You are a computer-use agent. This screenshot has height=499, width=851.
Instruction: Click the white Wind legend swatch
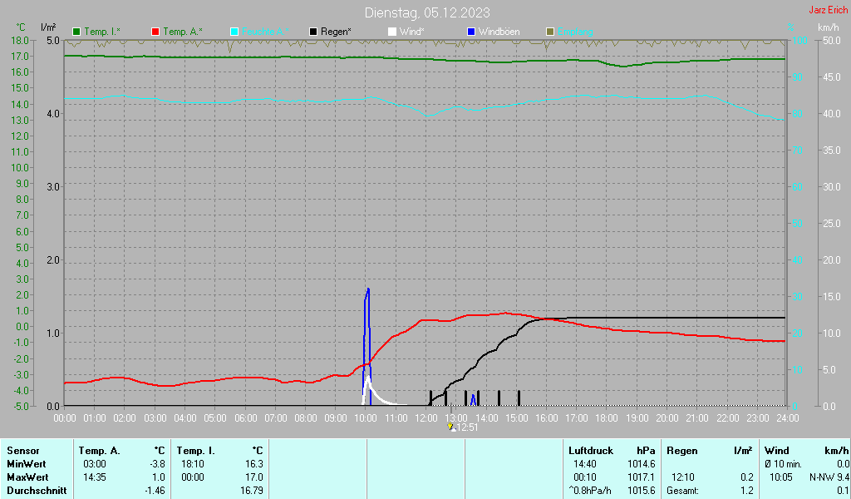(392, 32)
